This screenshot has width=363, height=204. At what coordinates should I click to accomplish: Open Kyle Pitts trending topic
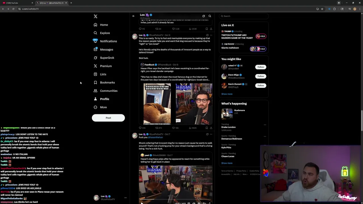click(226, 148)
